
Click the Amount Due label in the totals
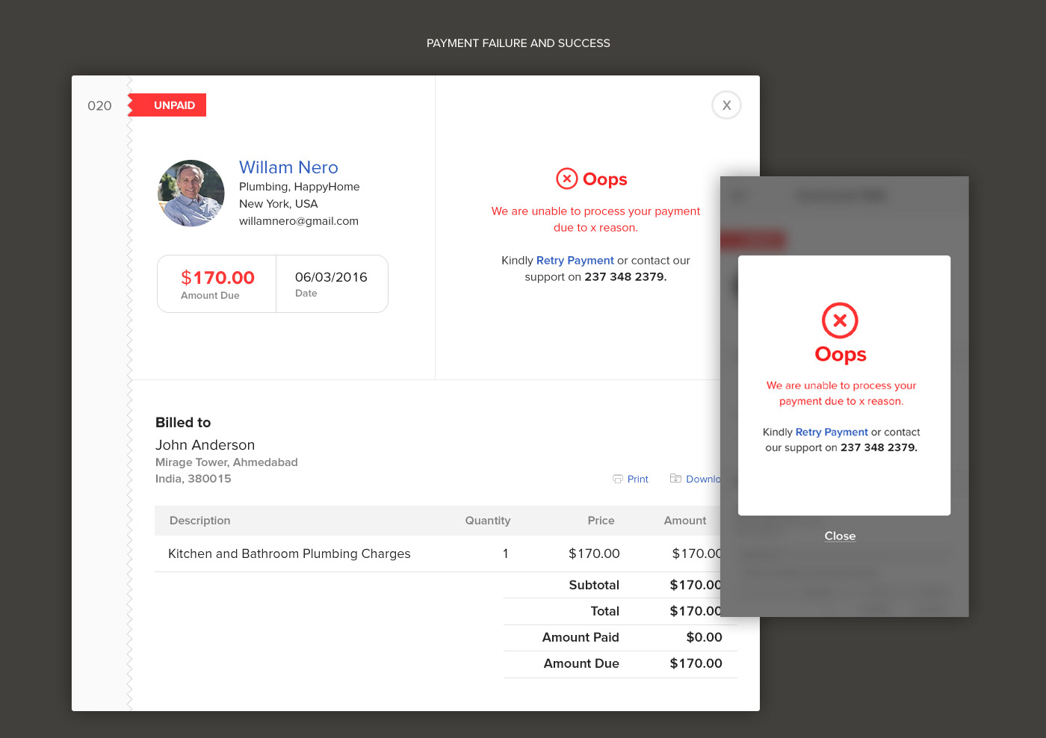tap(581, 663)
